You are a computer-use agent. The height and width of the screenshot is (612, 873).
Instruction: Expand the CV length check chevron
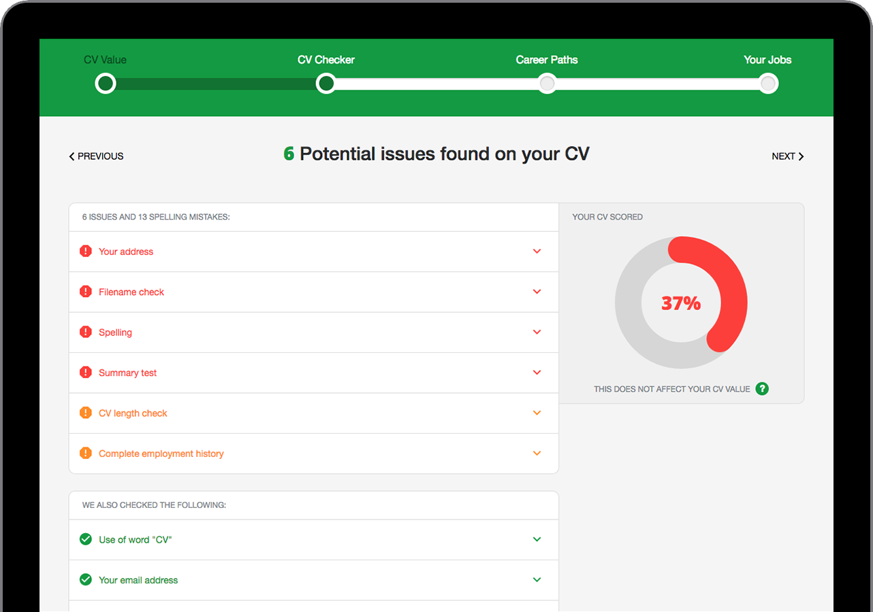click(537, 413)
